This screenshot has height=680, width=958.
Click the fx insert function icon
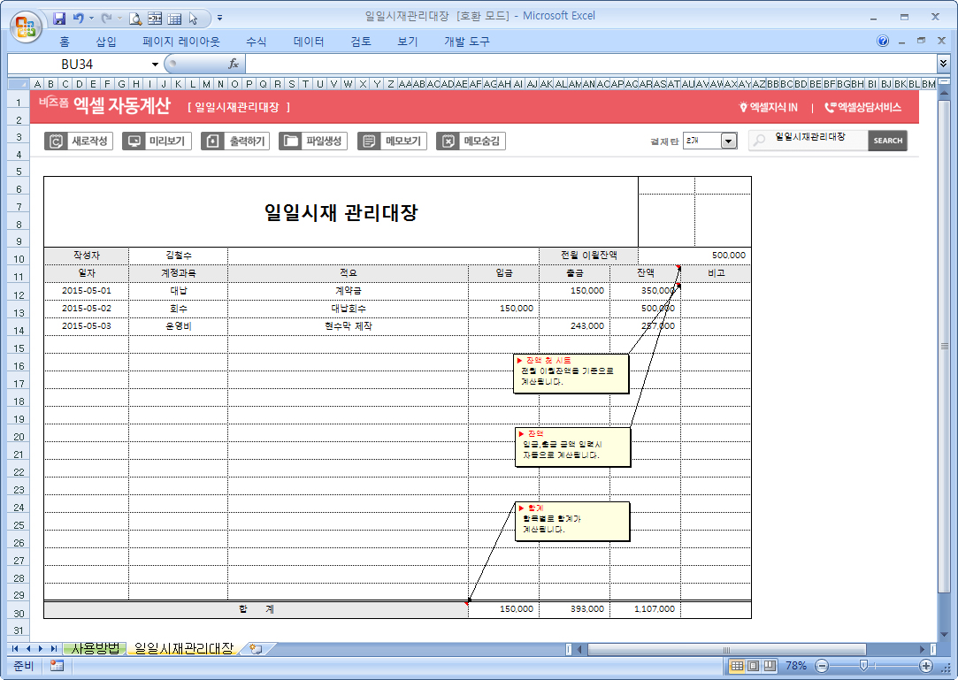[x=233, y=64]
